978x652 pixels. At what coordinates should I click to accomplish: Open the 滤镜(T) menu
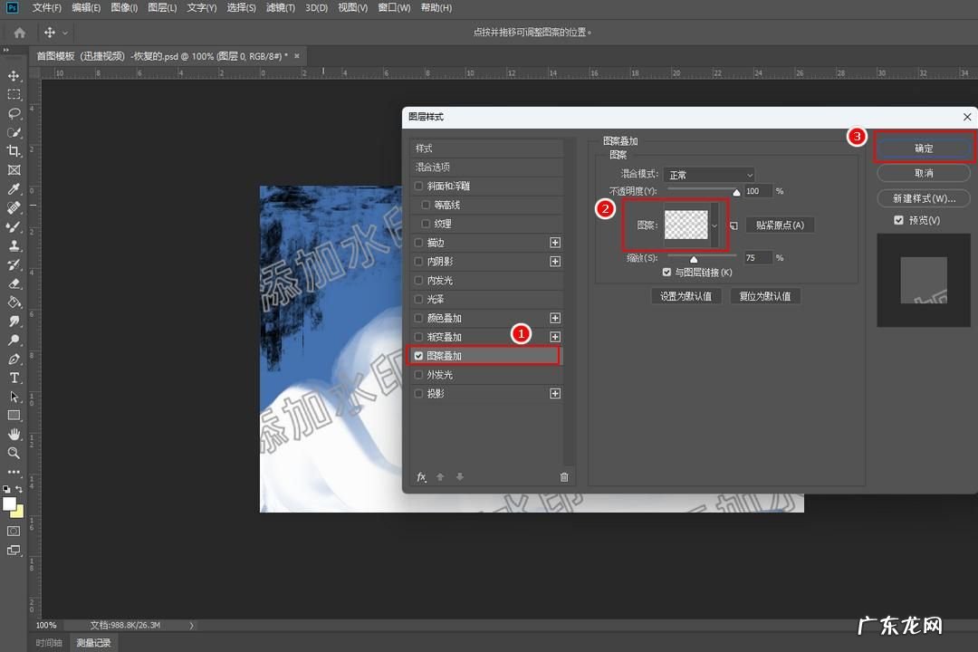pyautogui.click(x=281, y=7)
